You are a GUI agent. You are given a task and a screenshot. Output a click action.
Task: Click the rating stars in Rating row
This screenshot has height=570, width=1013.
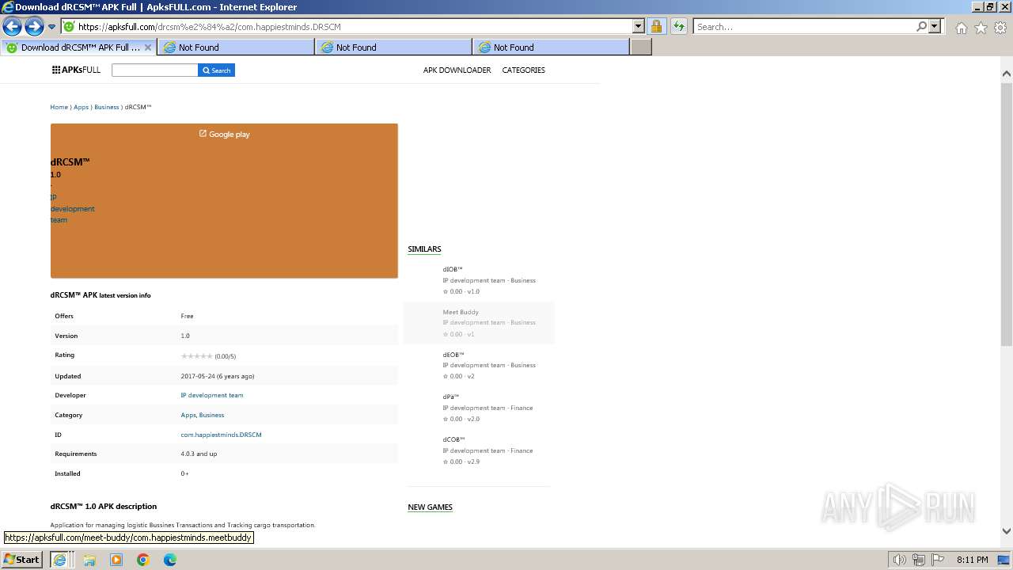(x=196, y=356)
